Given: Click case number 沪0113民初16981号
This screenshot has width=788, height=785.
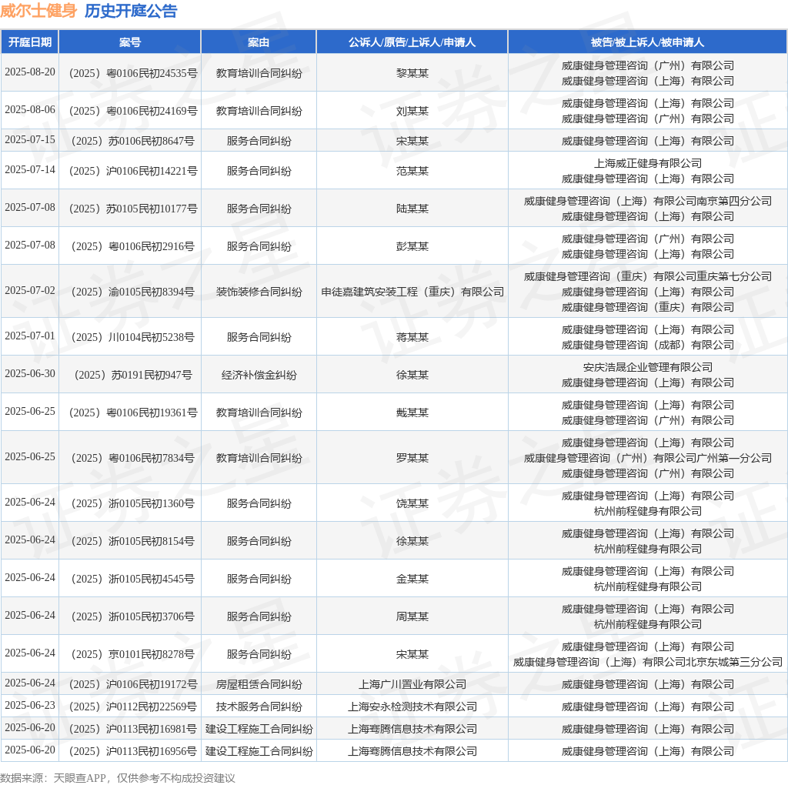Looking at the screenshot, I should coord(133,730).
